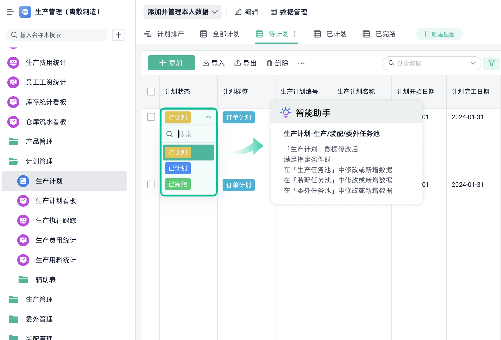The image size is (501, 340).
Task: Click the 删除 trash icon
Action: pos(269,63)
